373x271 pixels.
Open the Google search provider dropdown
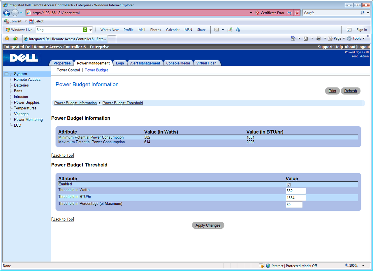click(x=367, y=13)
